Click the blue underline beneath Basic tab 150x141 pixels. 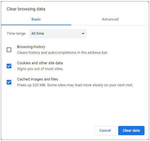36,25
